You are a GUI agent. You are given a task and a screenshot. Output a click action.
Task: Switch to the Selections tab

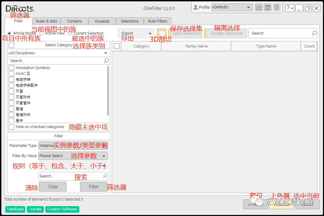(130, 21)
